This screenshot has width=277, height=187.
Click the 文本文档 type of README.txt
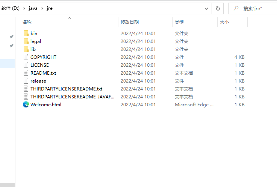pos(184,73)
